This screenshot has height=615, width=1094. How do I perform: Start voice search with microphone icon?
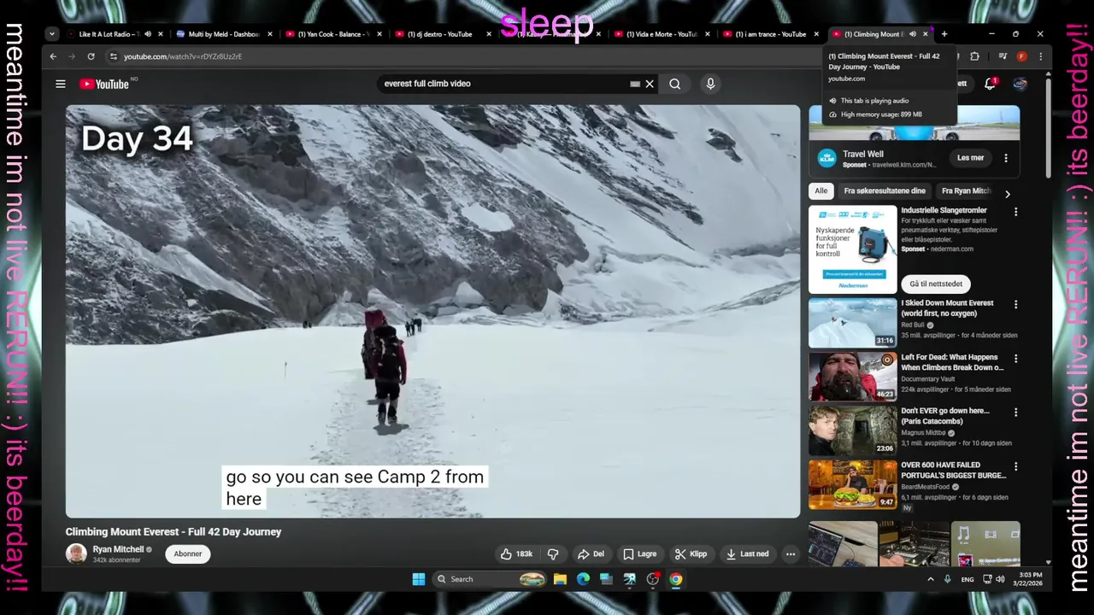point(710,84)
